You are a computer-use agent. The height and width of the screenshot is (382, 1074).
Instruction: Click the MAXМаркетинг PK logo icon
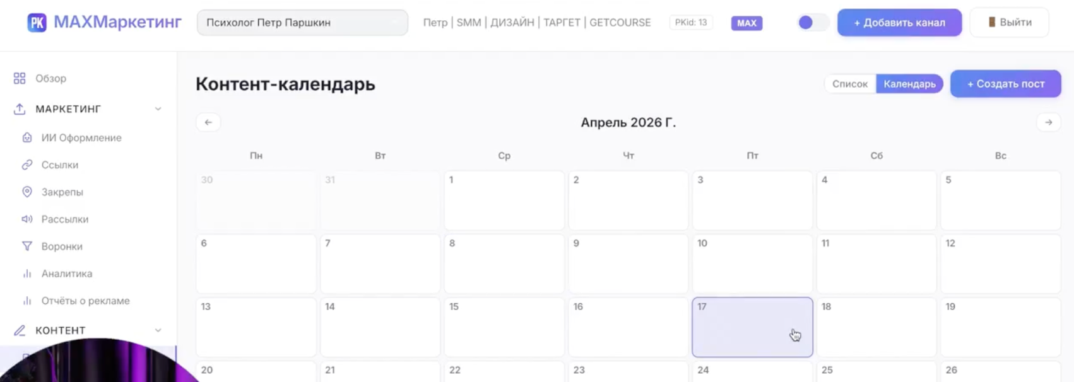tap(37, 23)
